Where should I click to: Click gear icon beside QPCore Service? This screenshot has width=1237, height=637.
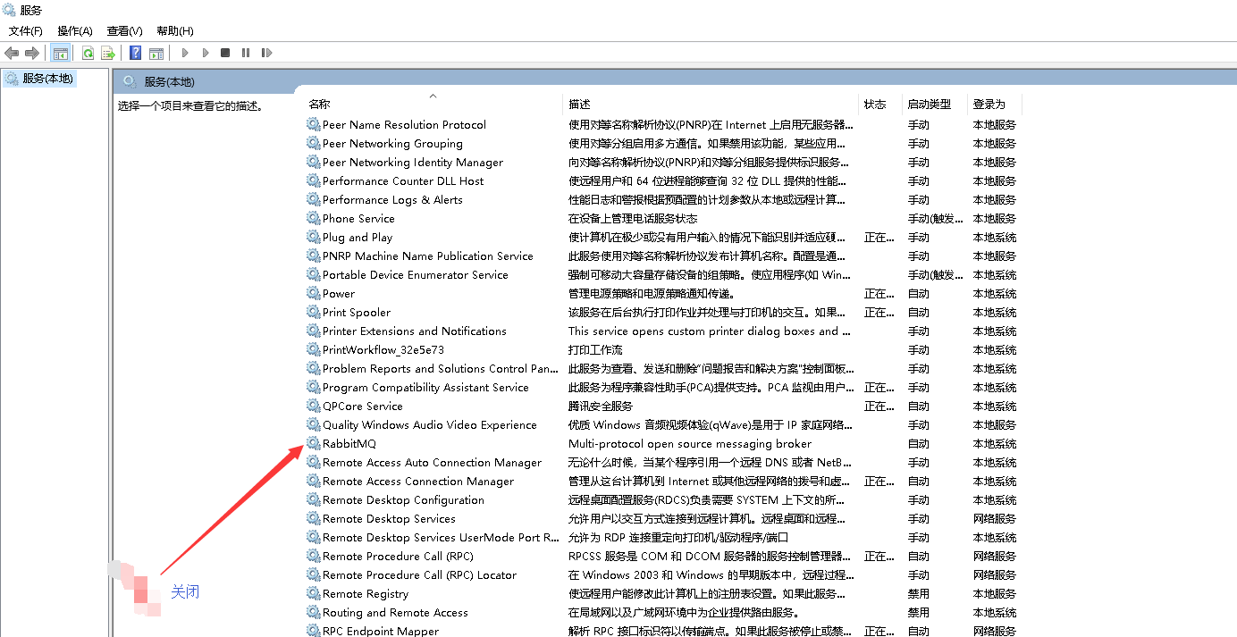313,406
